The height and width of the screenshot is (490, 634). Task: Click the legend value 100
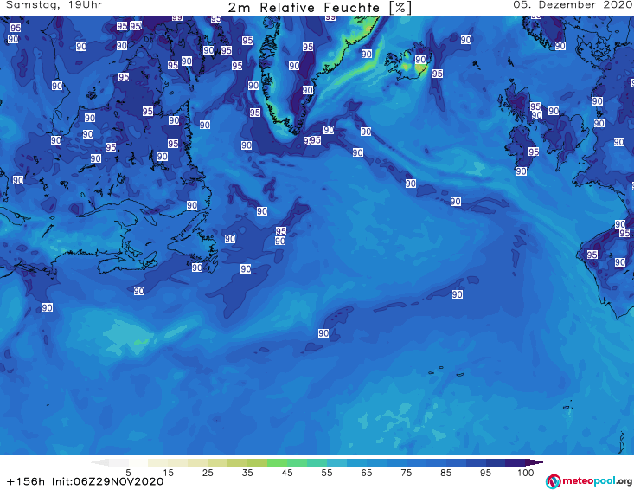coord(526,473)
